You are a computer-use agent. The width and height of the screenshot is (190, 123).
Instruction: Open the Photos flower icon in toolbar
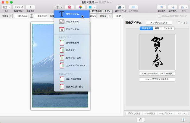coord(80,7)
